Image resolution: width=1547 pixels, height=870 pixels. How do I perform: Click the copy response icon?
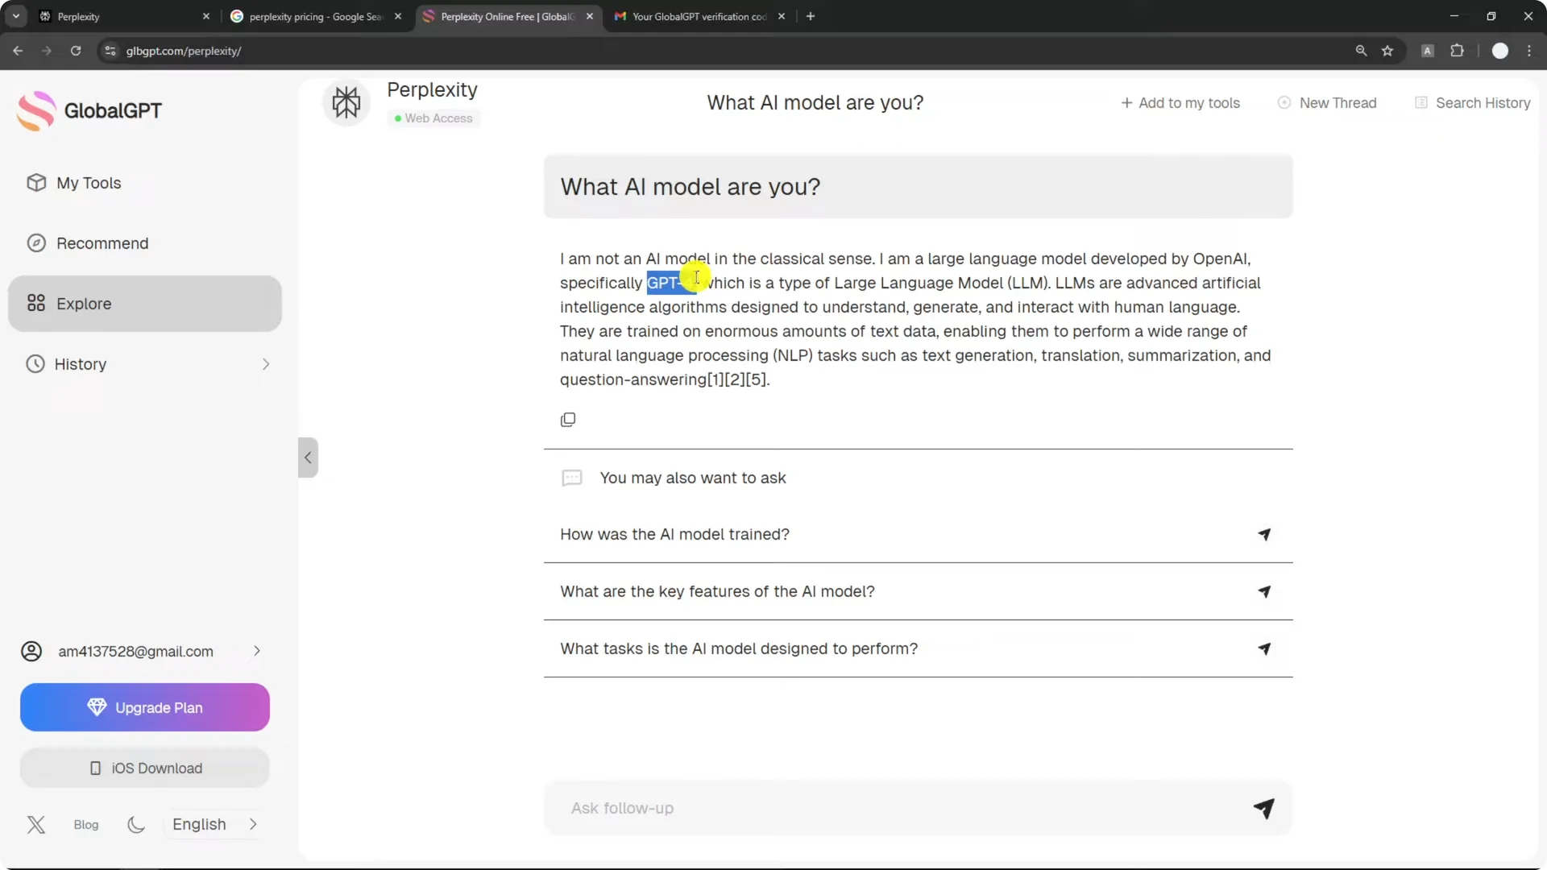coord(568,419)
